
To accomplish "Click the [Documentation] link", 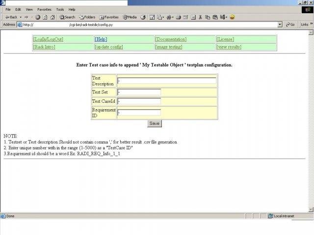I will [171, 39].
